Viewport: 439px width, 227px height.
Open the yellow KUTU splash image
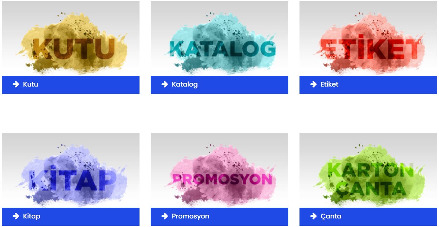pos(71,38)
